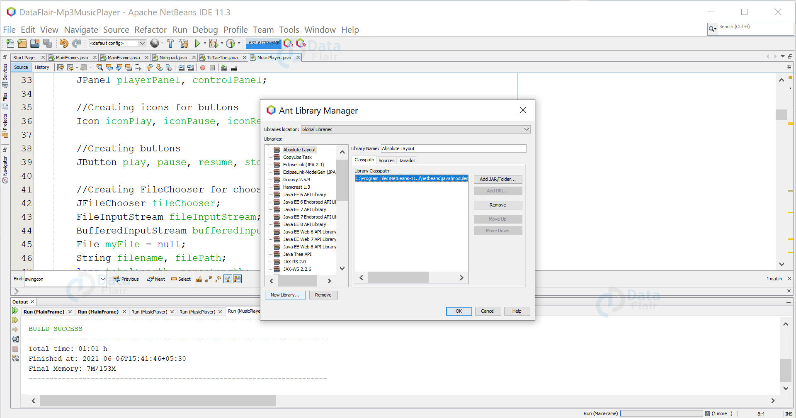Toggle Regular Expression in Find bar
The height and width of the screenshot is (418, 796).
coord(218,279)
